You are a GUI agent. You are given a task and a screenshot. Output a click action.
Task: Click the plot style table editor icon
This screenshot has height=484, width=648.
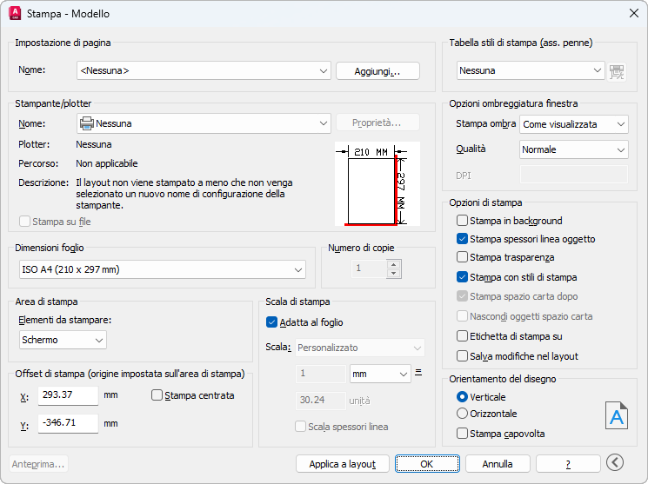[x=618, y=71]
